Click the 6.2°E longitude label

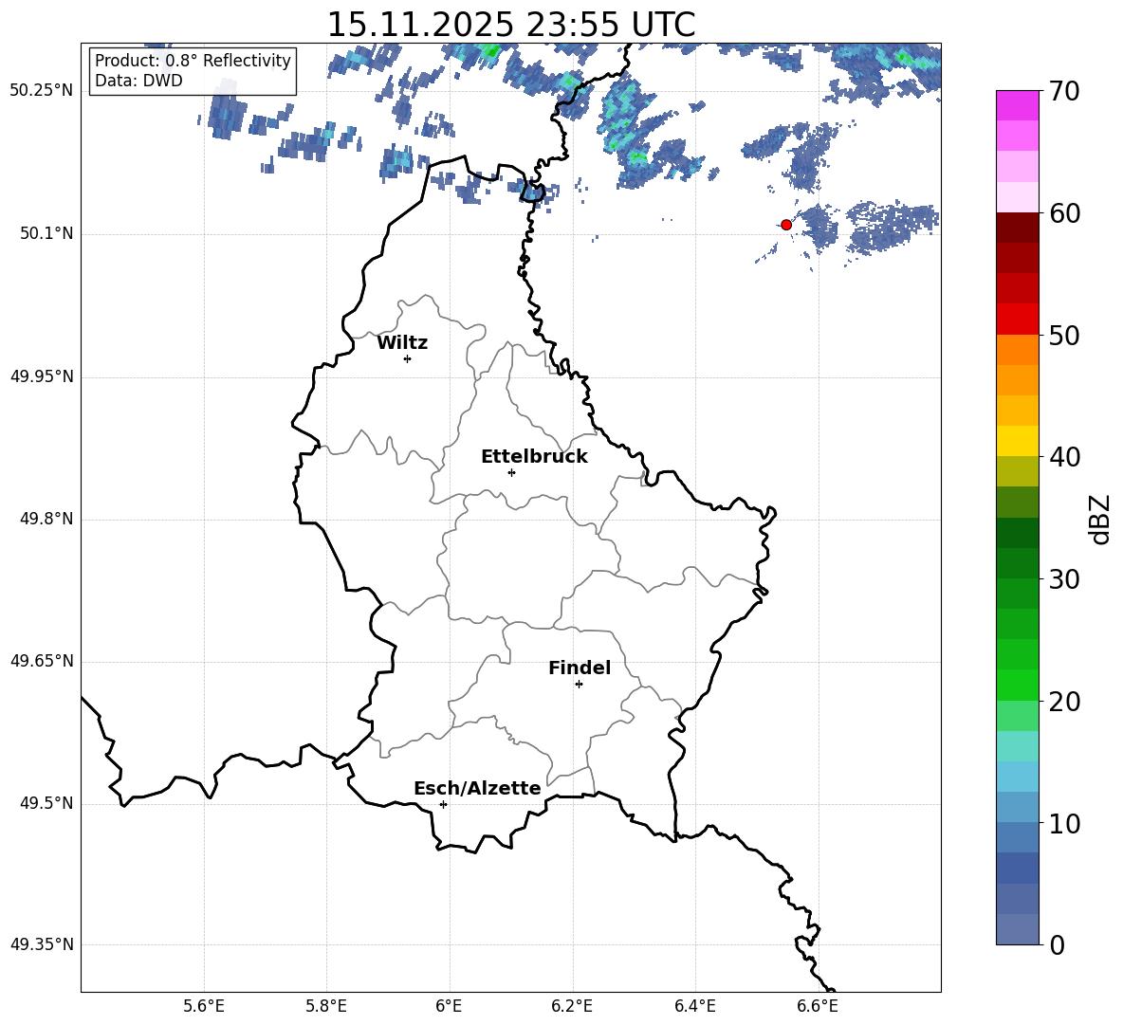point(572,1006)
